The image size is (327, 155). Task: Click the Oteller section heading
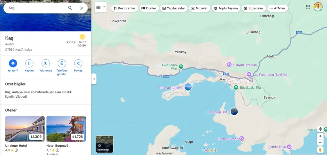point(11,110)
